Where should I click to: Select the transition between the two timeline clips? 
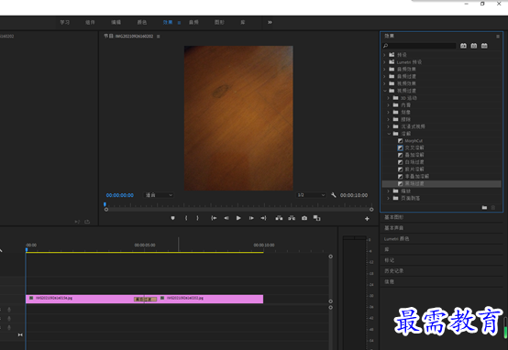pyautogui.click(x=146, y=300)
